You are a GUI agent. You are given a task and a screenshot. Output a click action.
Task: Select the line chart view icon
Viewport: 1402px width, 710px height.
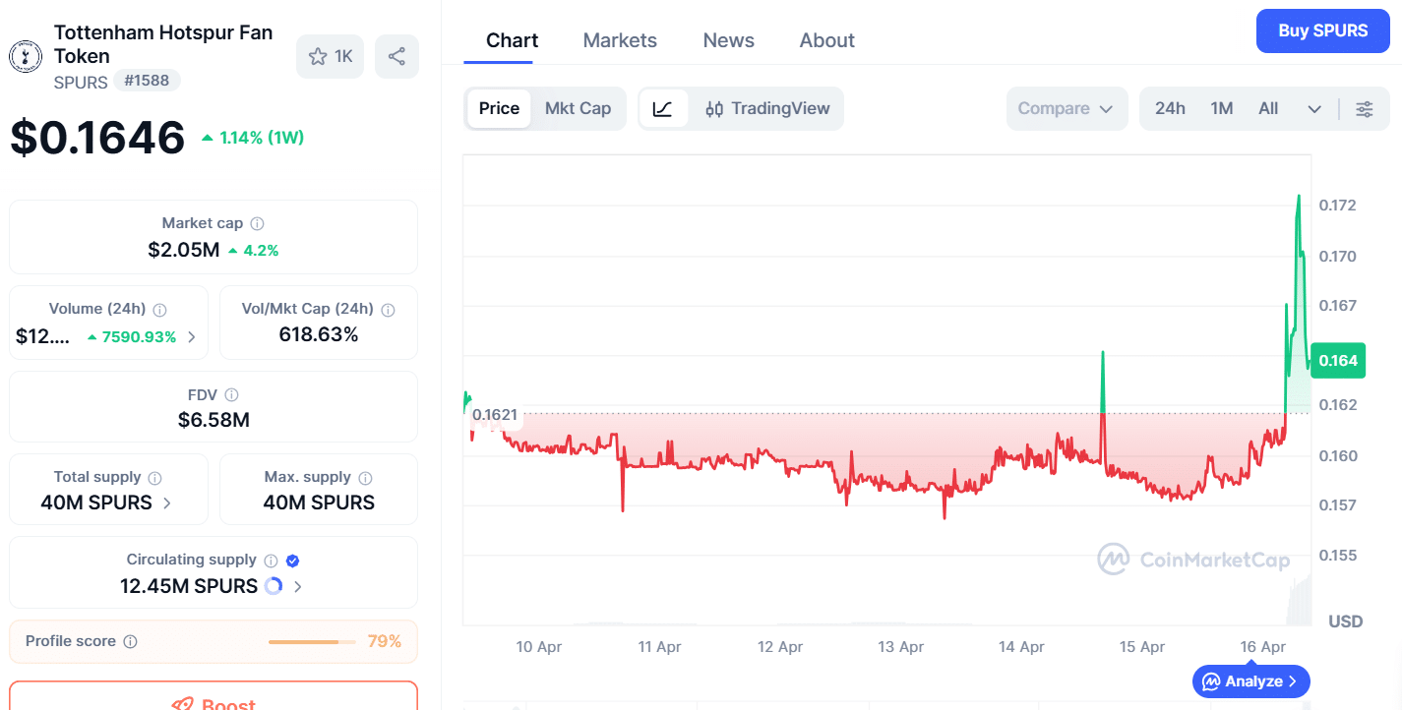coord(663,109)
